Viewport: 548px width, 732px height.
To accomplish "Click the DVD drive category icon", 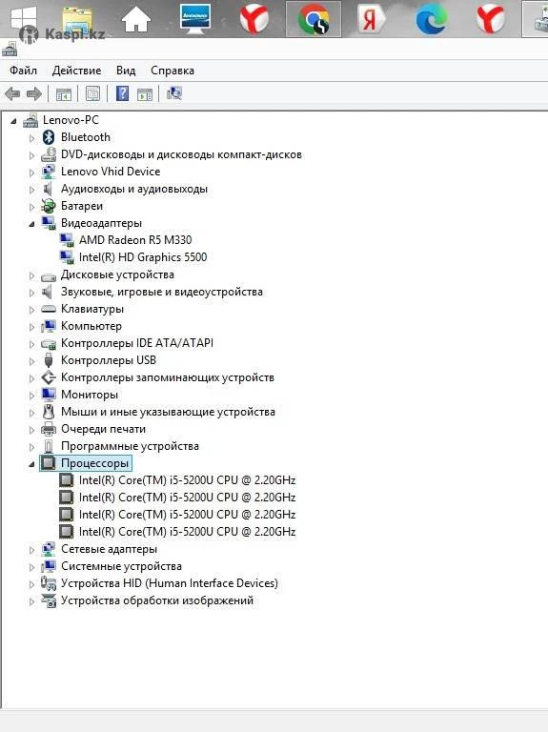I will pyautogui.click(x=49, y=154).
